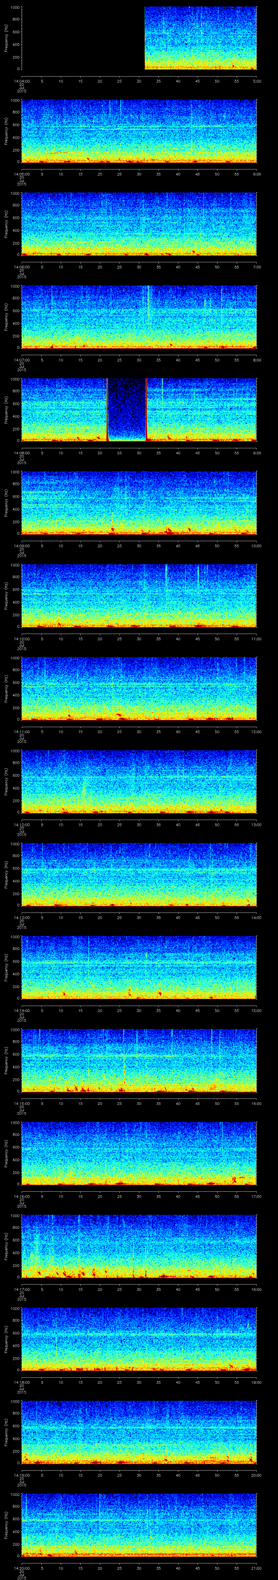The width and height of the screenshot is (278, 1580).
Task: Click the "14:13:00" start time label
Action: coord(21,917)
